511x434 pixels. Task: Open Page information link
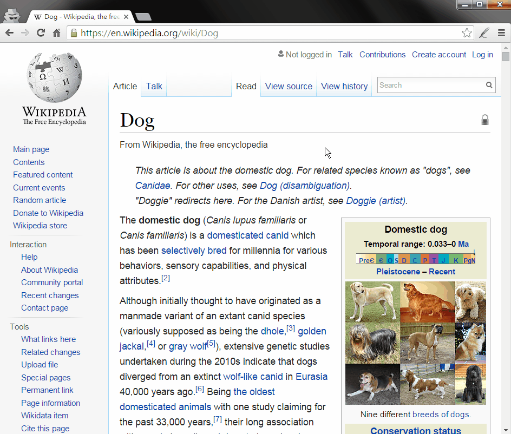pyautogui.click(x=50, y=403)
